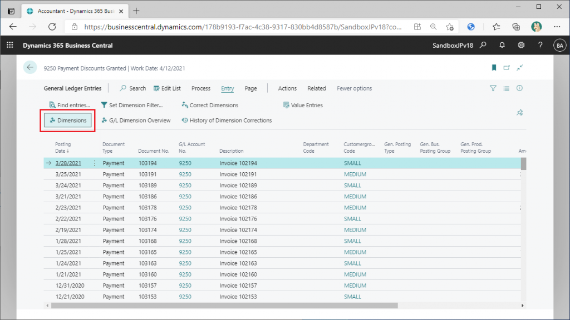Click the Customergroup Code column header

click(359, 147)
